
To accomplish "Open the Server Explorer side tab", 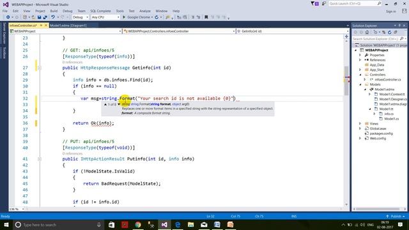I will 4,33.
